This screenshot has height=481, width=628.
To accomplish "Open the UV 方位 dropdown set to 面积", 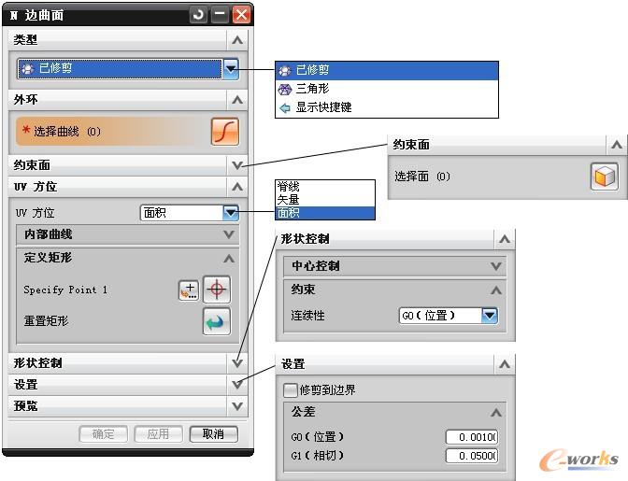I will tap(231, 213).
